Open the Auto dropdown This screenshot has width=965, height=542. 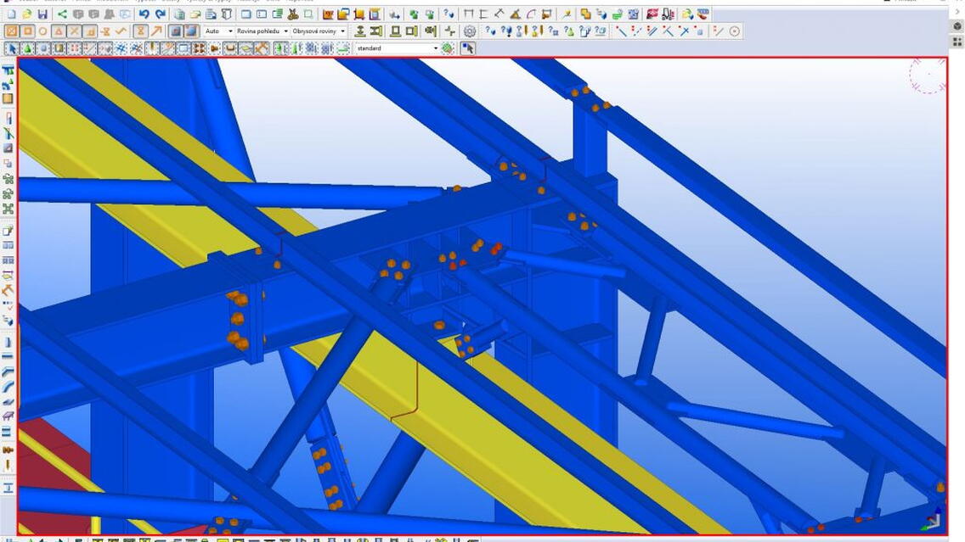(219, 31)
